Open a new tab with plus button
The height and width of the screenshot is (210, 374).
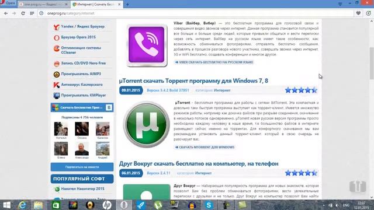(x=127, y=4)
